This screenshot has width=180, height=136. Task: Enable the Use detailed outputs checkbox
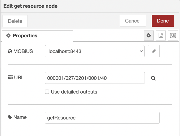click(47, 92)
